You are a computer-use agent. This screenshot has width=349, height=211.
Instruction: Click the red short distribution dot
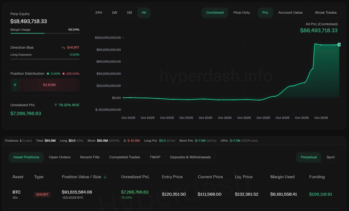[x=63, y=74]
